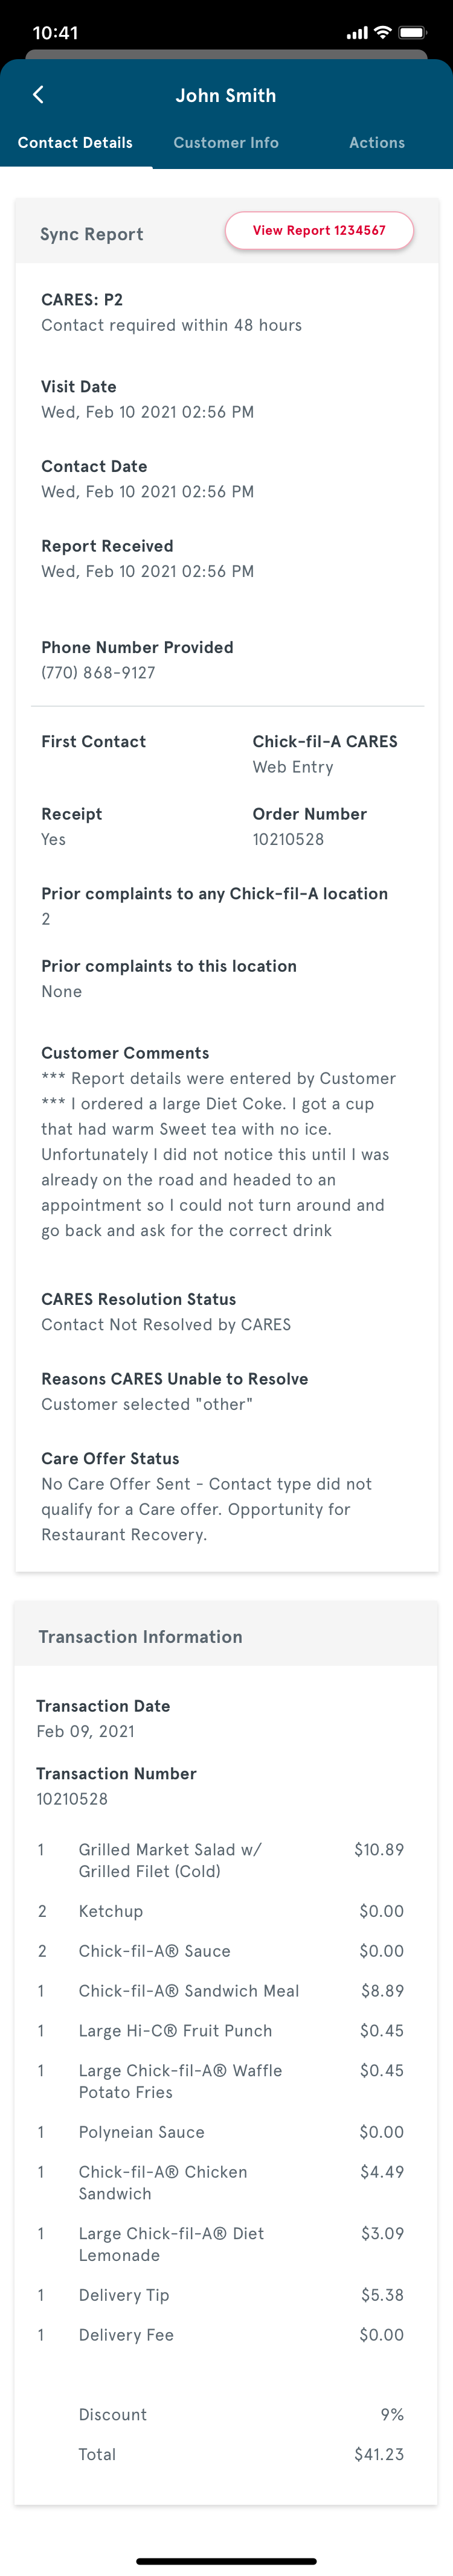Image resolution: width=453 pixels, height=2576 pixels.
Task: Tap the order number 10210528 value
Action: tap(288, 839)
